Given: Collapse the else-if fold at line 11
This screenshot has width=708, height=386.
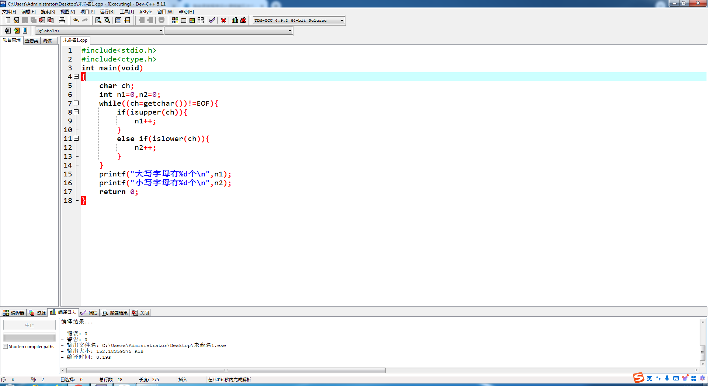Looking at the screenshot, I should (x=76, y=138).
